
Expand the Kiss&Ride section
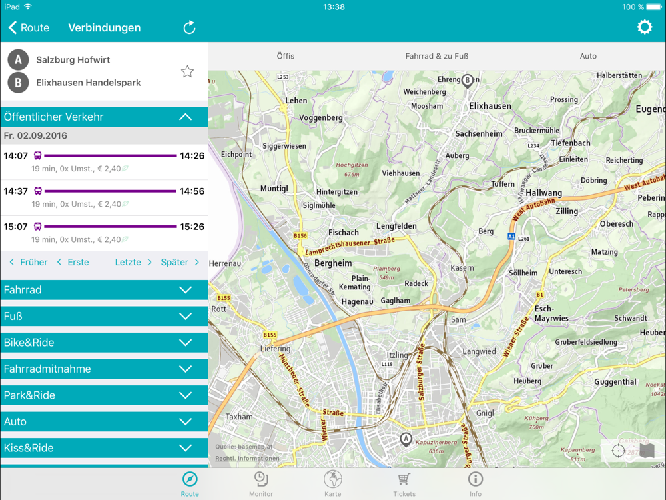click(104, 448)
